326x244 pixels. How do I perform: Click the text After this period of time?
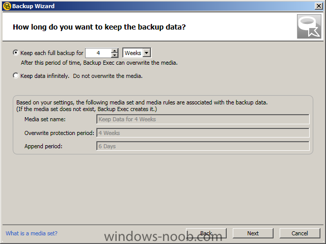pos(99,63)
